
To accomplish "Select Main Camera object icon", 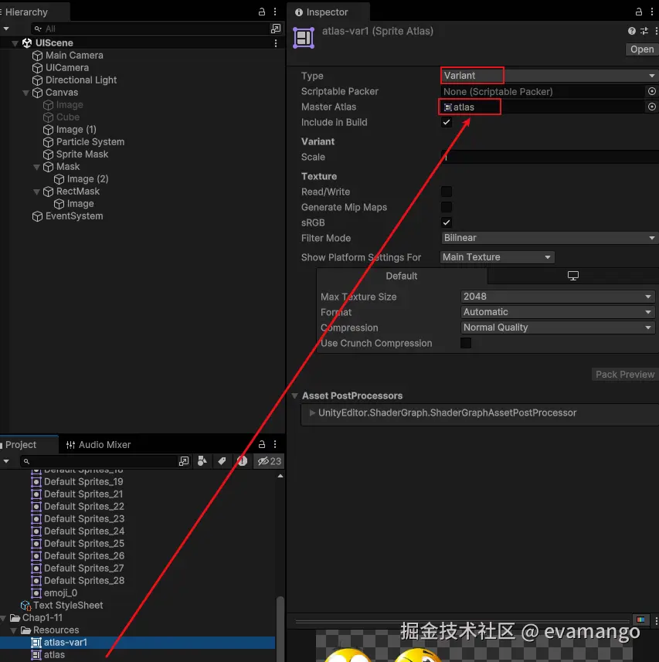I will pyautogui.click(x=38, y=56).
